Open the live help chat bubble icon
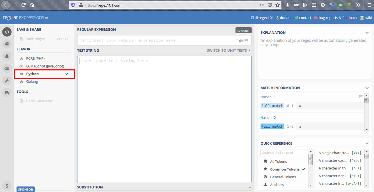This screenshot has height=192, width=374. click(7, 92)
